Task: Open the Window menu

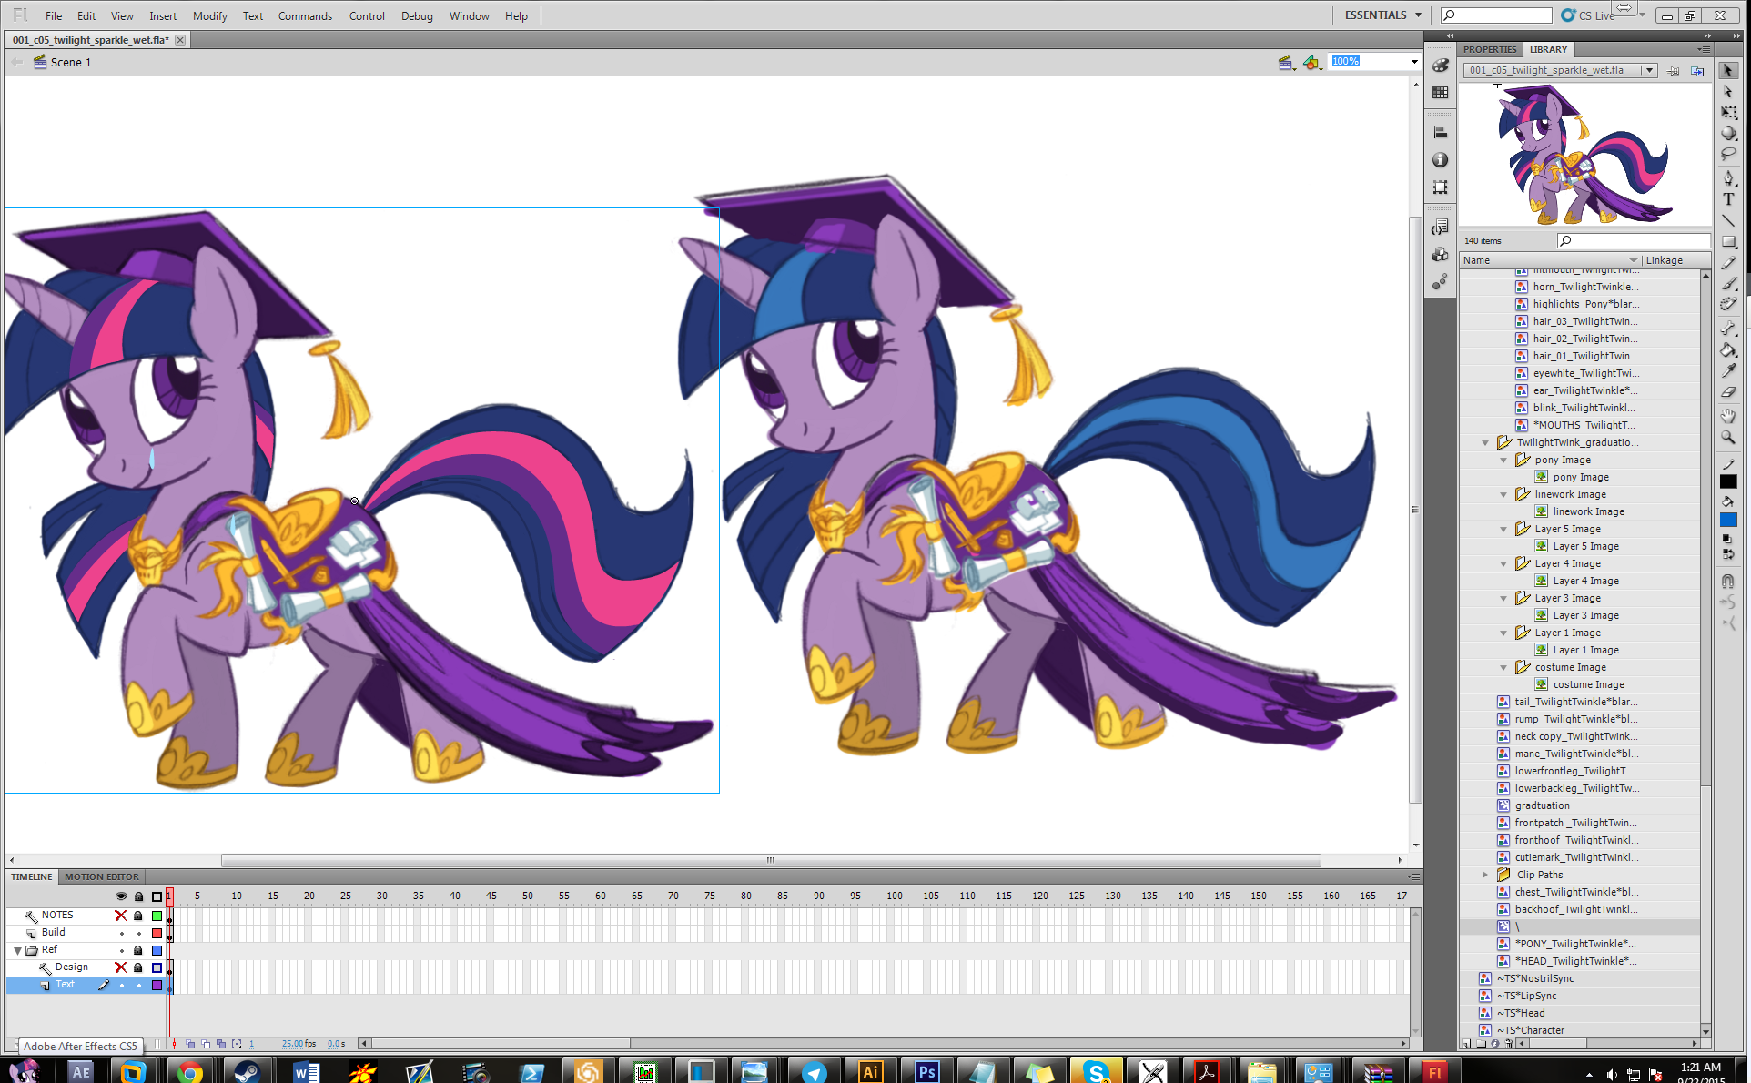Action: coord(469,16)
